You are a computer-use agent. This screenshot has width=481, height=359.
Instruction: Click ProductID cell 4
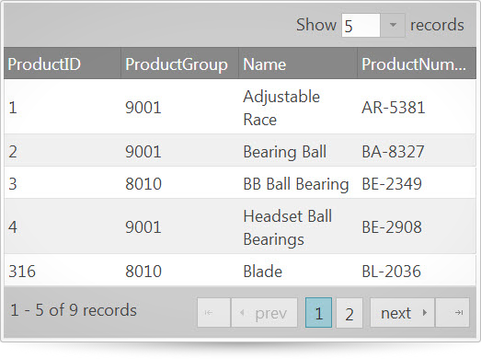tap(63, 227)
